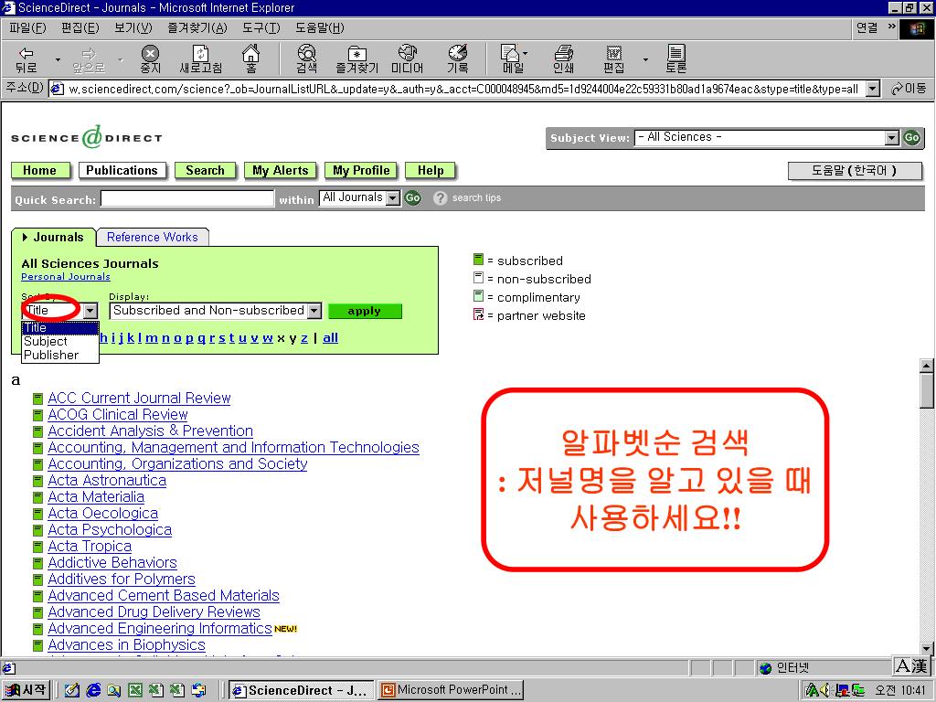This screenshot has height=702, width=936.
Task: Click the Home navigation button
Action: coord(39,171)
